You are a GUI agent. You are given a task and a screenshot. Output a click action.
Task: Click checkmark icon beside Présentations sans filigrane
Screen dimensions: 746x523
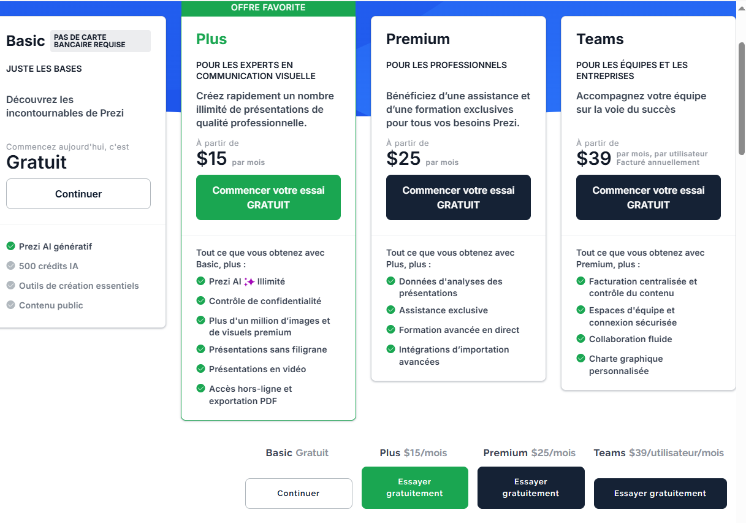coord(200,349)
